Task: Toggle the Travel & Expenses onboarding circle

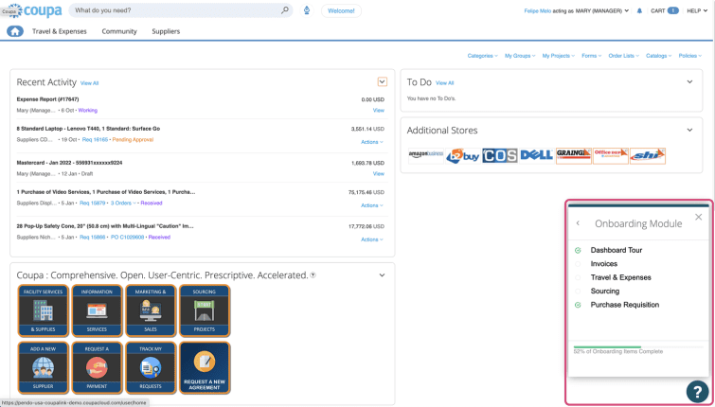Action: pos(578,277)
